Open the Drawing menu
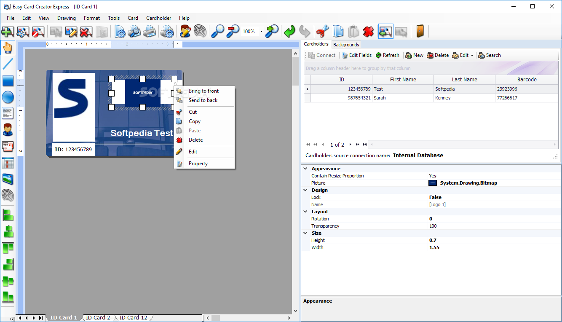The height and width of the screenshot is (322, 562). tap(67, 18)
